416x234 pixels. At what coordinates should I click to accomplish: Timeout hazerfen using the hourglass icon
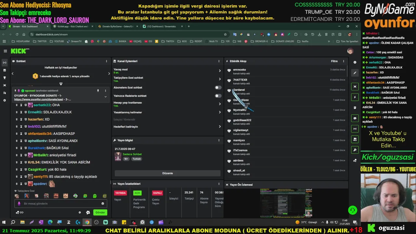pyautogui.click(x=21, y=119)
